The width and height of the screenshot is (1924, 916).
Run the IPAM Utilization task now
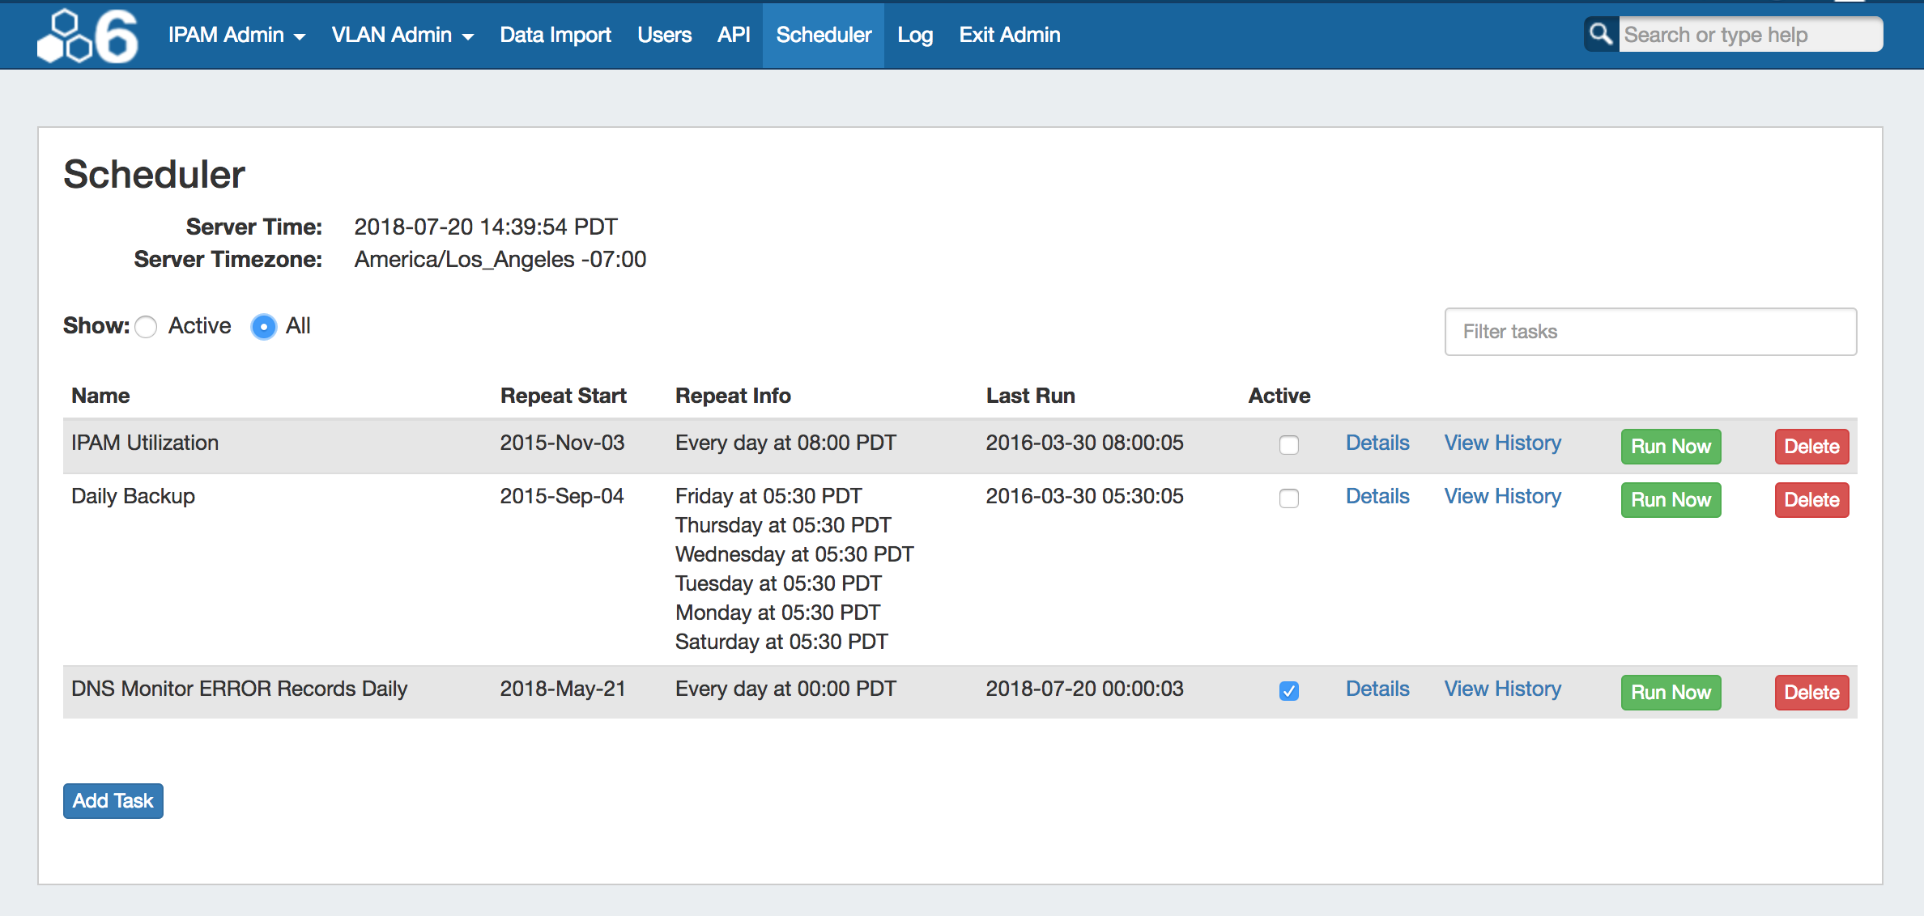coord(1670,447)
